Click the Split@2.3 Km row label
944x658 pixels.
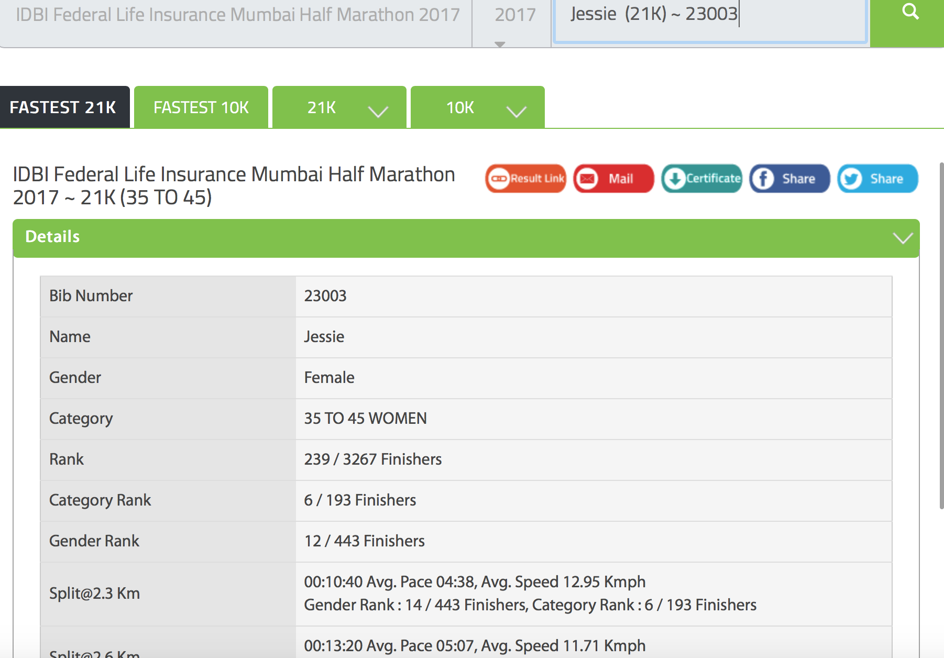(94, 594)
